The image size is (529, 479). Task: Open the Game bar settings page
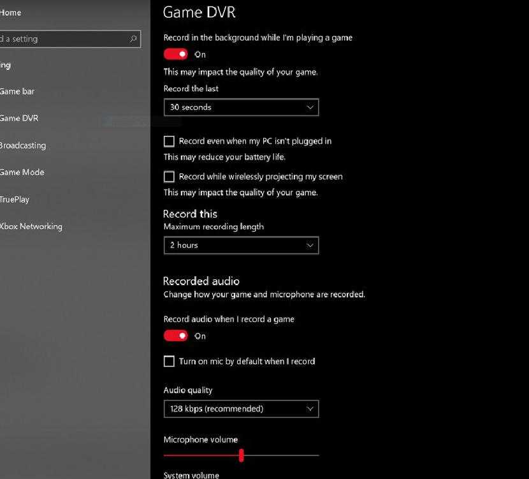(17, 91)
